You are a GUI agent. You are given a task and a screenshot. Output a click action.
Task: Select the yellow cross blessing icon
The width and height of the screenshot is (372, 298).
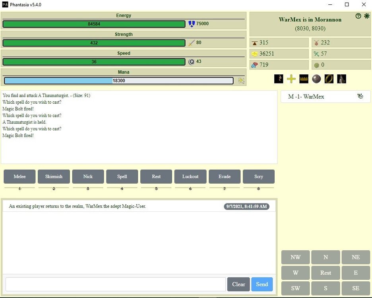coord(291,79)
